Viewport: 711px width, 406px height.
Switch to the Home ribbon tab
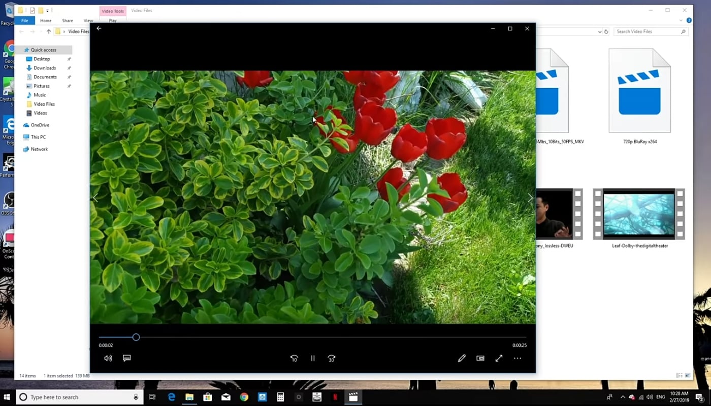[46, 21]
